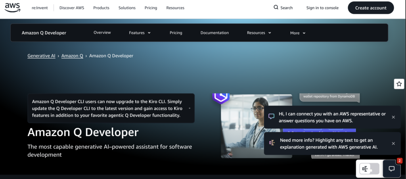Click the Search magnifier icon
This screenshot has width=406, height=179.
(x=276, y=8)
